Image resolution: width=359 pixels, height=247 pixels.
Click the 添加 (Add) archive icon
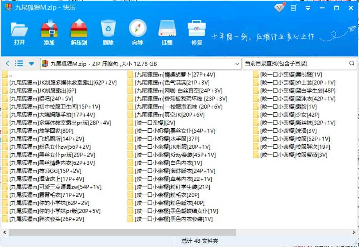coord(49,32)
